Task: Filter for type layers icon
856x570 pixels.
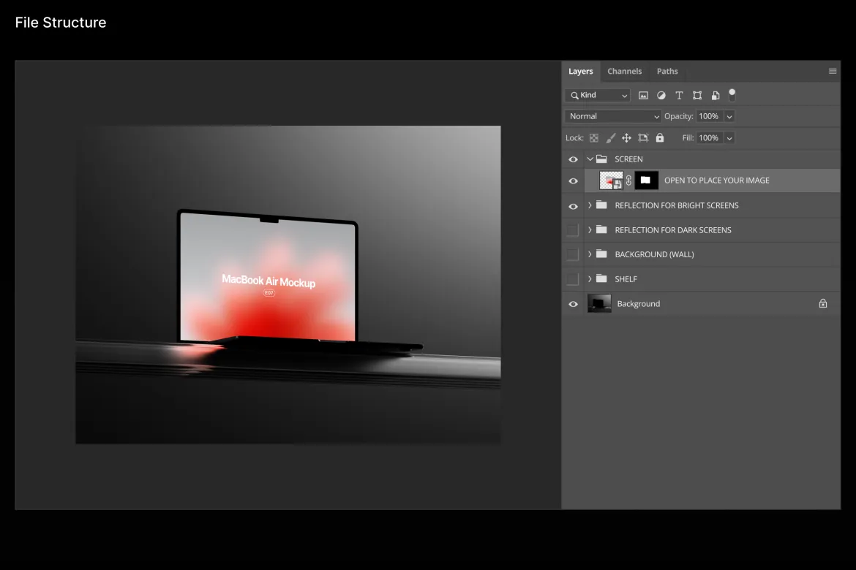Action: pos(679,96)
